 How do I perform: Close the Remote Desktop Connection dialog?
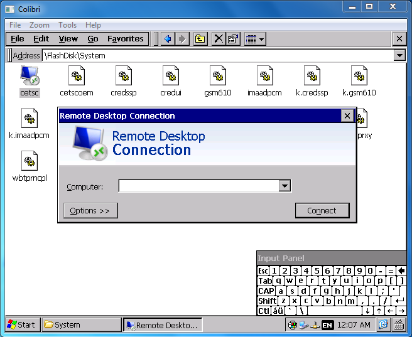coord(347,115)
